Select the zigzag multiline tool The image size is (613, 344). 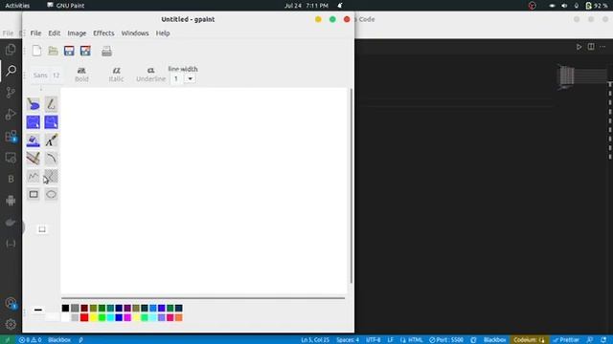pos(34,176)
